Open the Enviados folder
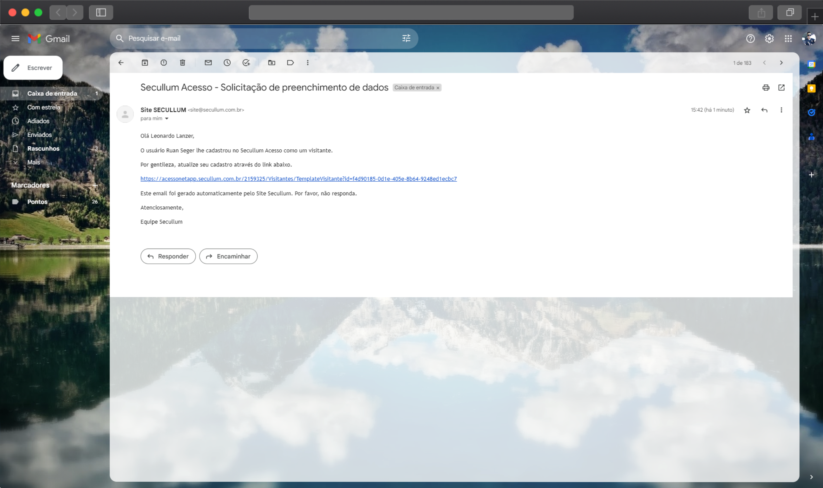 pos(39,134)
